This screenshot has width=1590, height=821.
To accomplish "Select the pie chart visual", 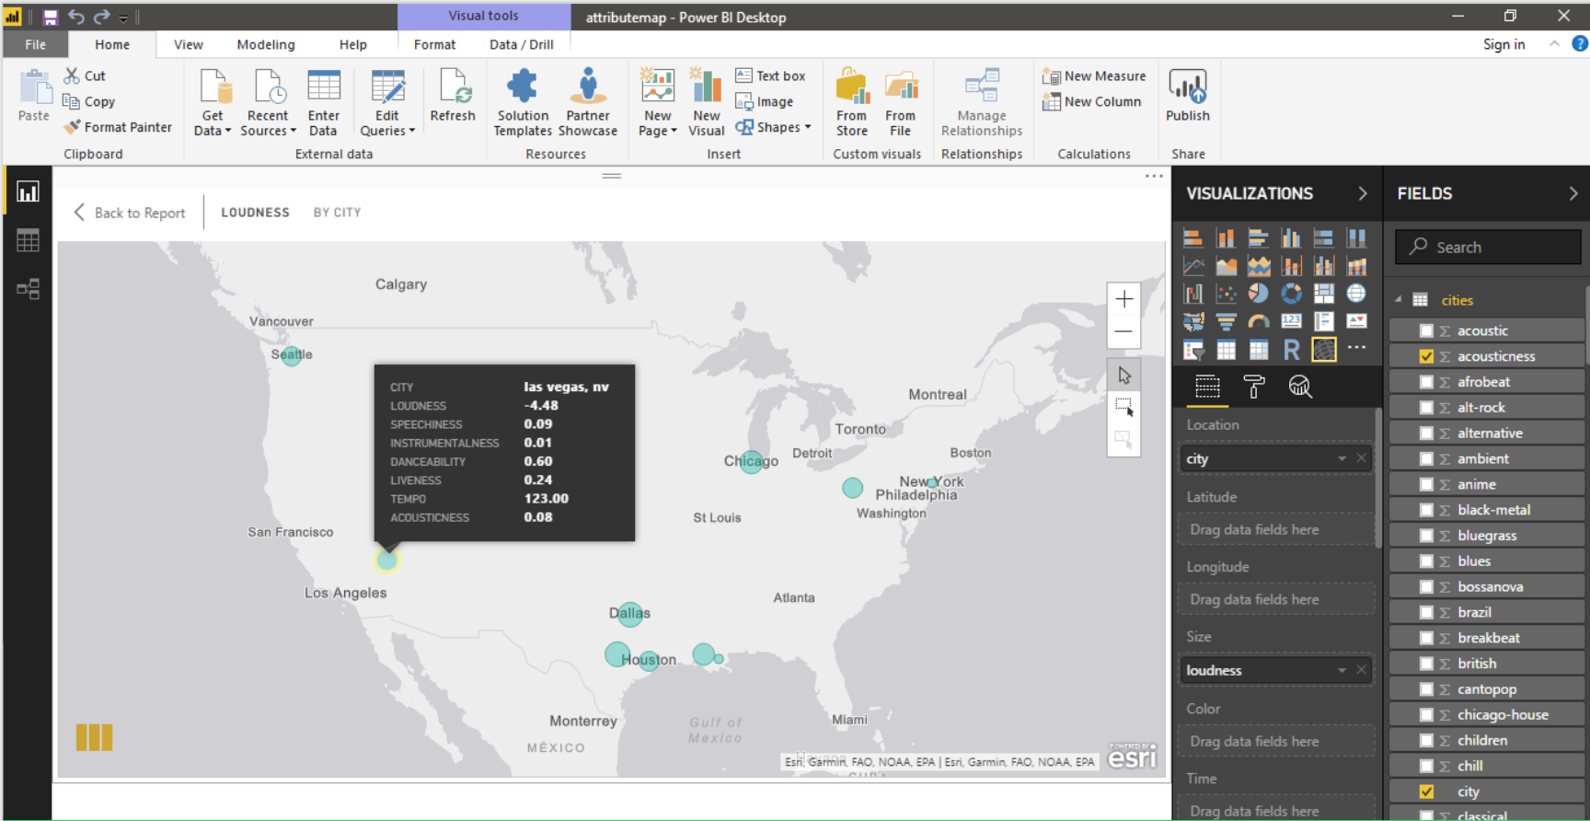I will (1259, 293).
